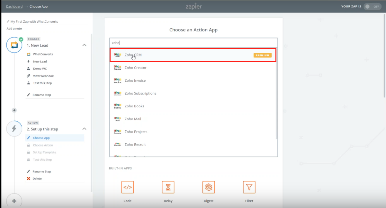Click Delete under action step

click(x=37, y=179)
